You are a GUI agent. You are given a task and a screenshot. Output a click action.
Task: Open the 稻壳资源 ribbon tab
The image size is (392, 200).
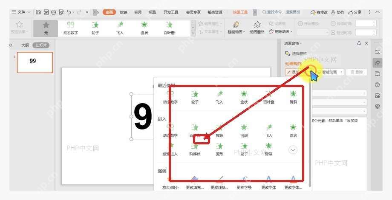[x=215, y=12]
